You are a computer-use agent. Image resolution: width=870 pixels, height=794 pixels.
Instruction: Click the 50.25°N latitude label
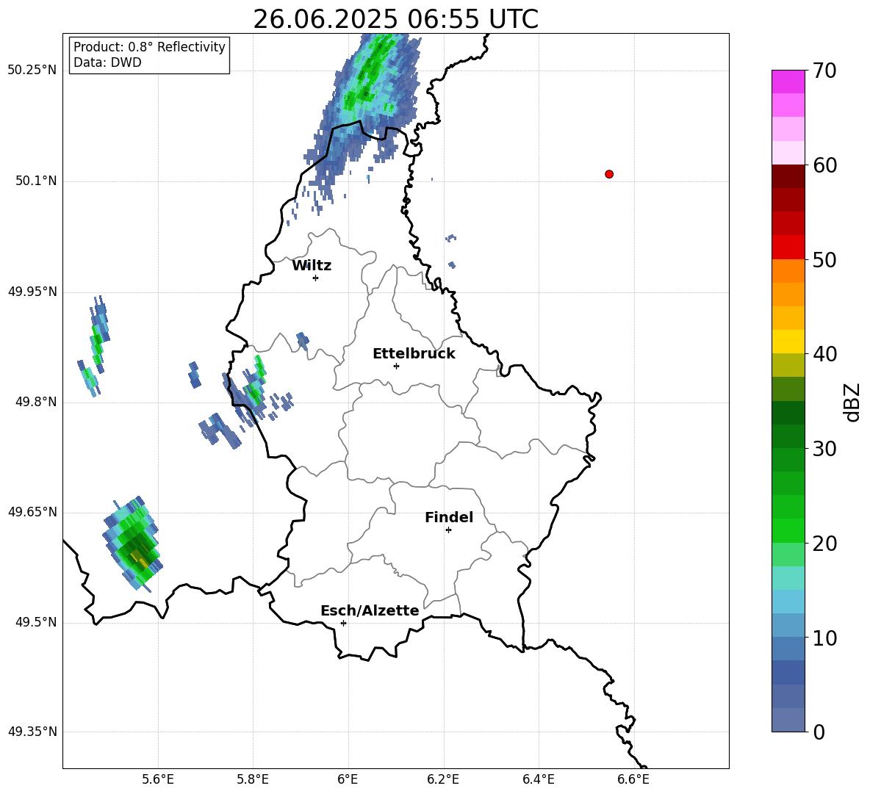(x=32, y=71)
